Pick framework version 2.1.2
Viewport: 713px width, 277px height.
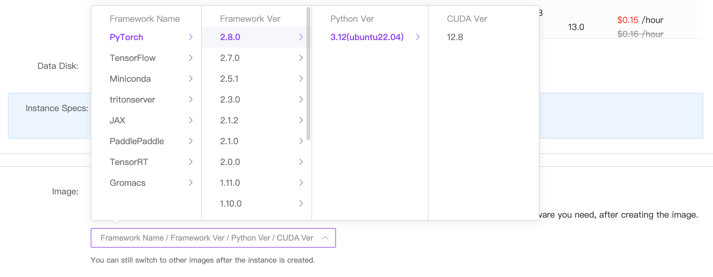click(x=229, y=120)
